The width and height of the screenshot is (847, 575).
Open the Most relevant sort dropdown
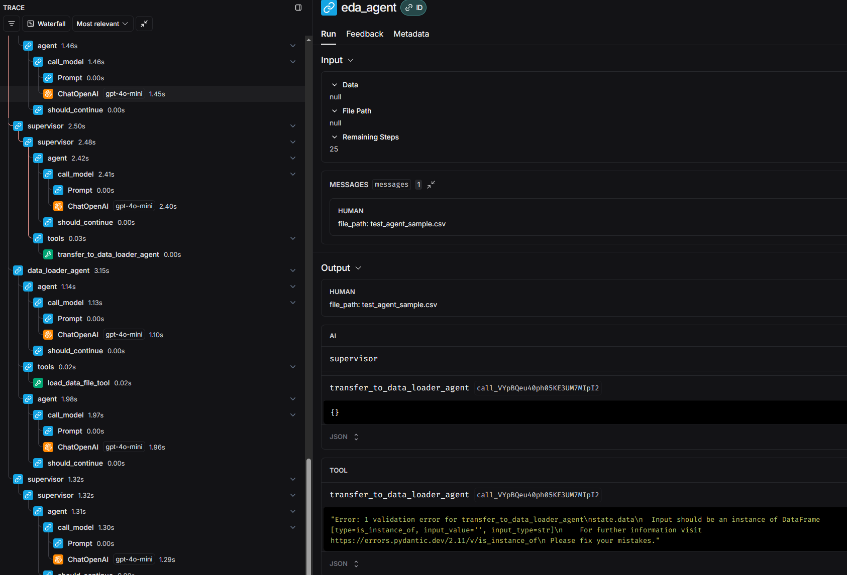click(x=102, y=24)
